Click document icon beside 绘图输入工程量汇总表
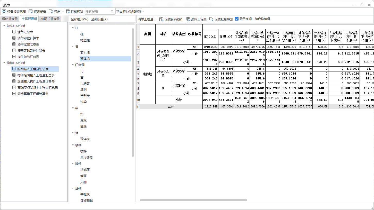 (x=14, y=69)
